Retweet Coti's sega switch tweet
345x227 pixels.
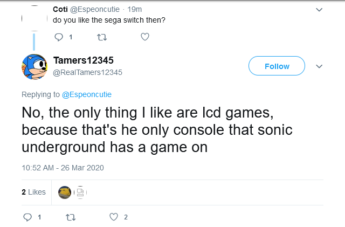coord(101,37)
